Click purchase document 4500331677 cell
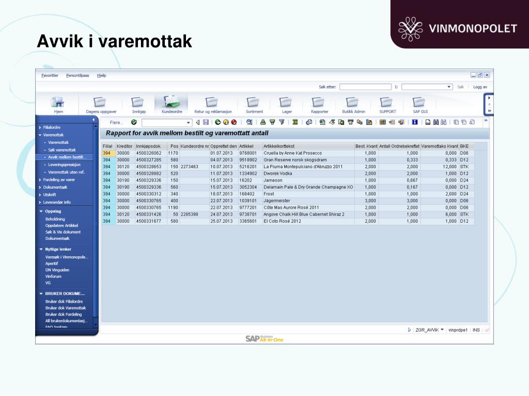The image size is (529, 396). tap(151, 221)
